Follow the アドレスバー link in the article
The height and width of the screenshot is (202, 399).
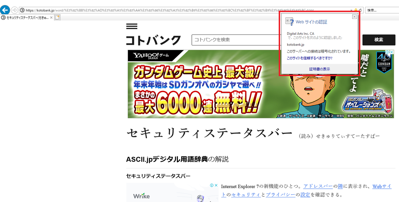318,186
